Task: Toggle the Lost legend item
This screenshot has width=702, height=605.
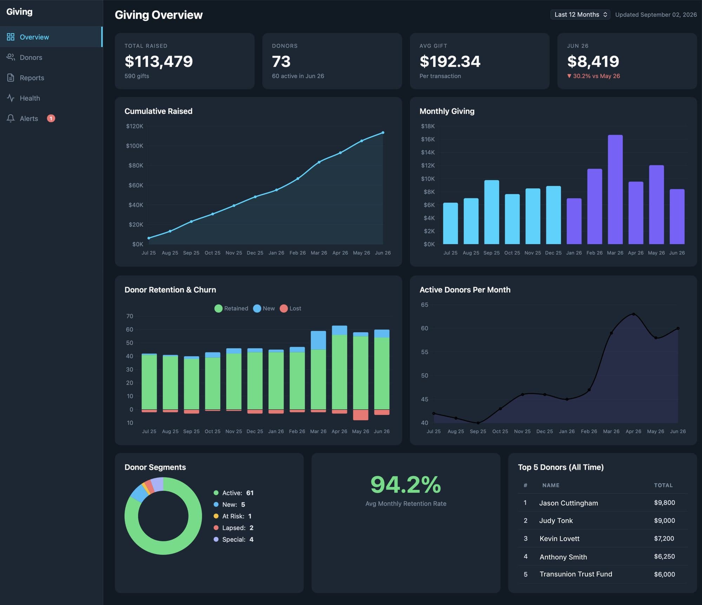Action: 290,308
